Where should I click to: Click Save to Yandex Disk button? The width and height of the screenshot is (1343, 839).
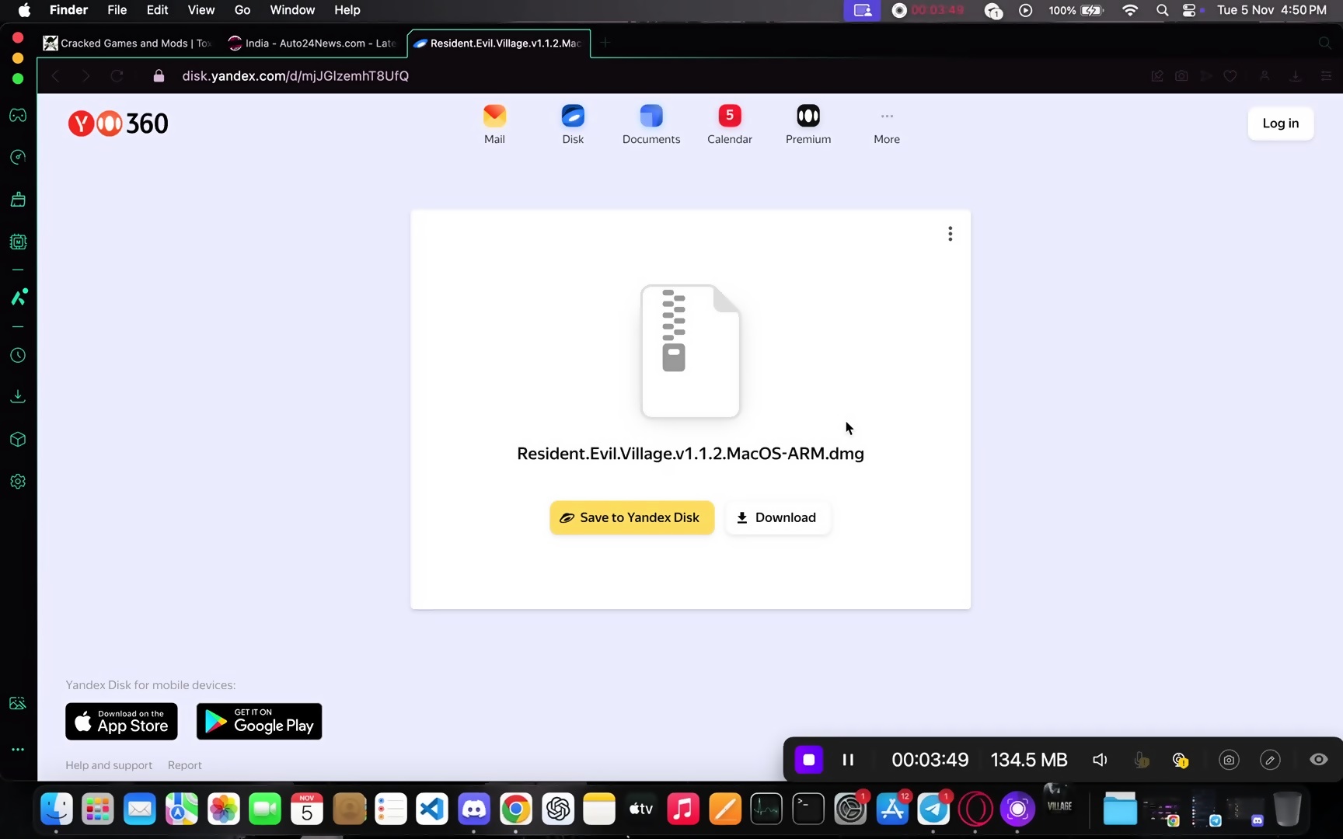[x=631, y=517]
